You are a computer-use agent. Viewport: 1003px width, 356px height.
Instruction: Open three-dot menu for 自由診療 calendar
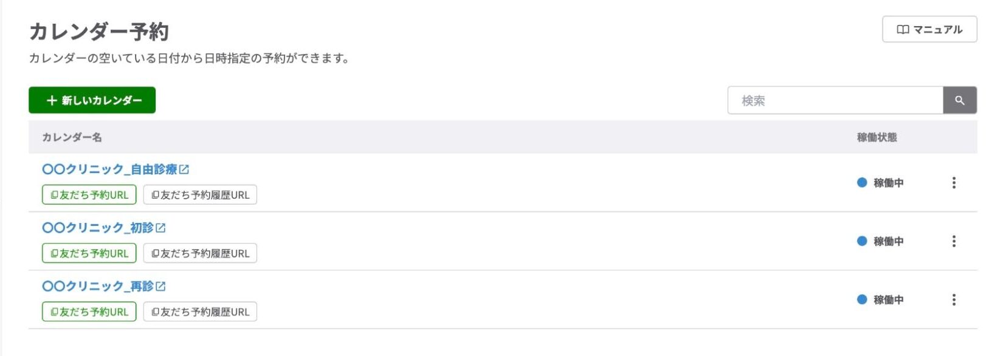pyautogui.click(x=954, y=183)
